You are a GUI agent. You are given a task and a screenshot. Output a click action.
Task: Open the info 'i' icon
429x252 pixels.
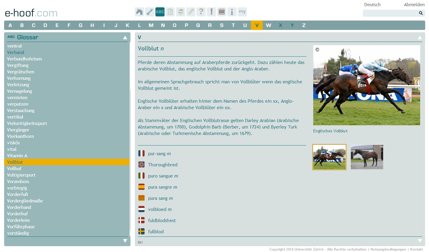coord(232,12)
